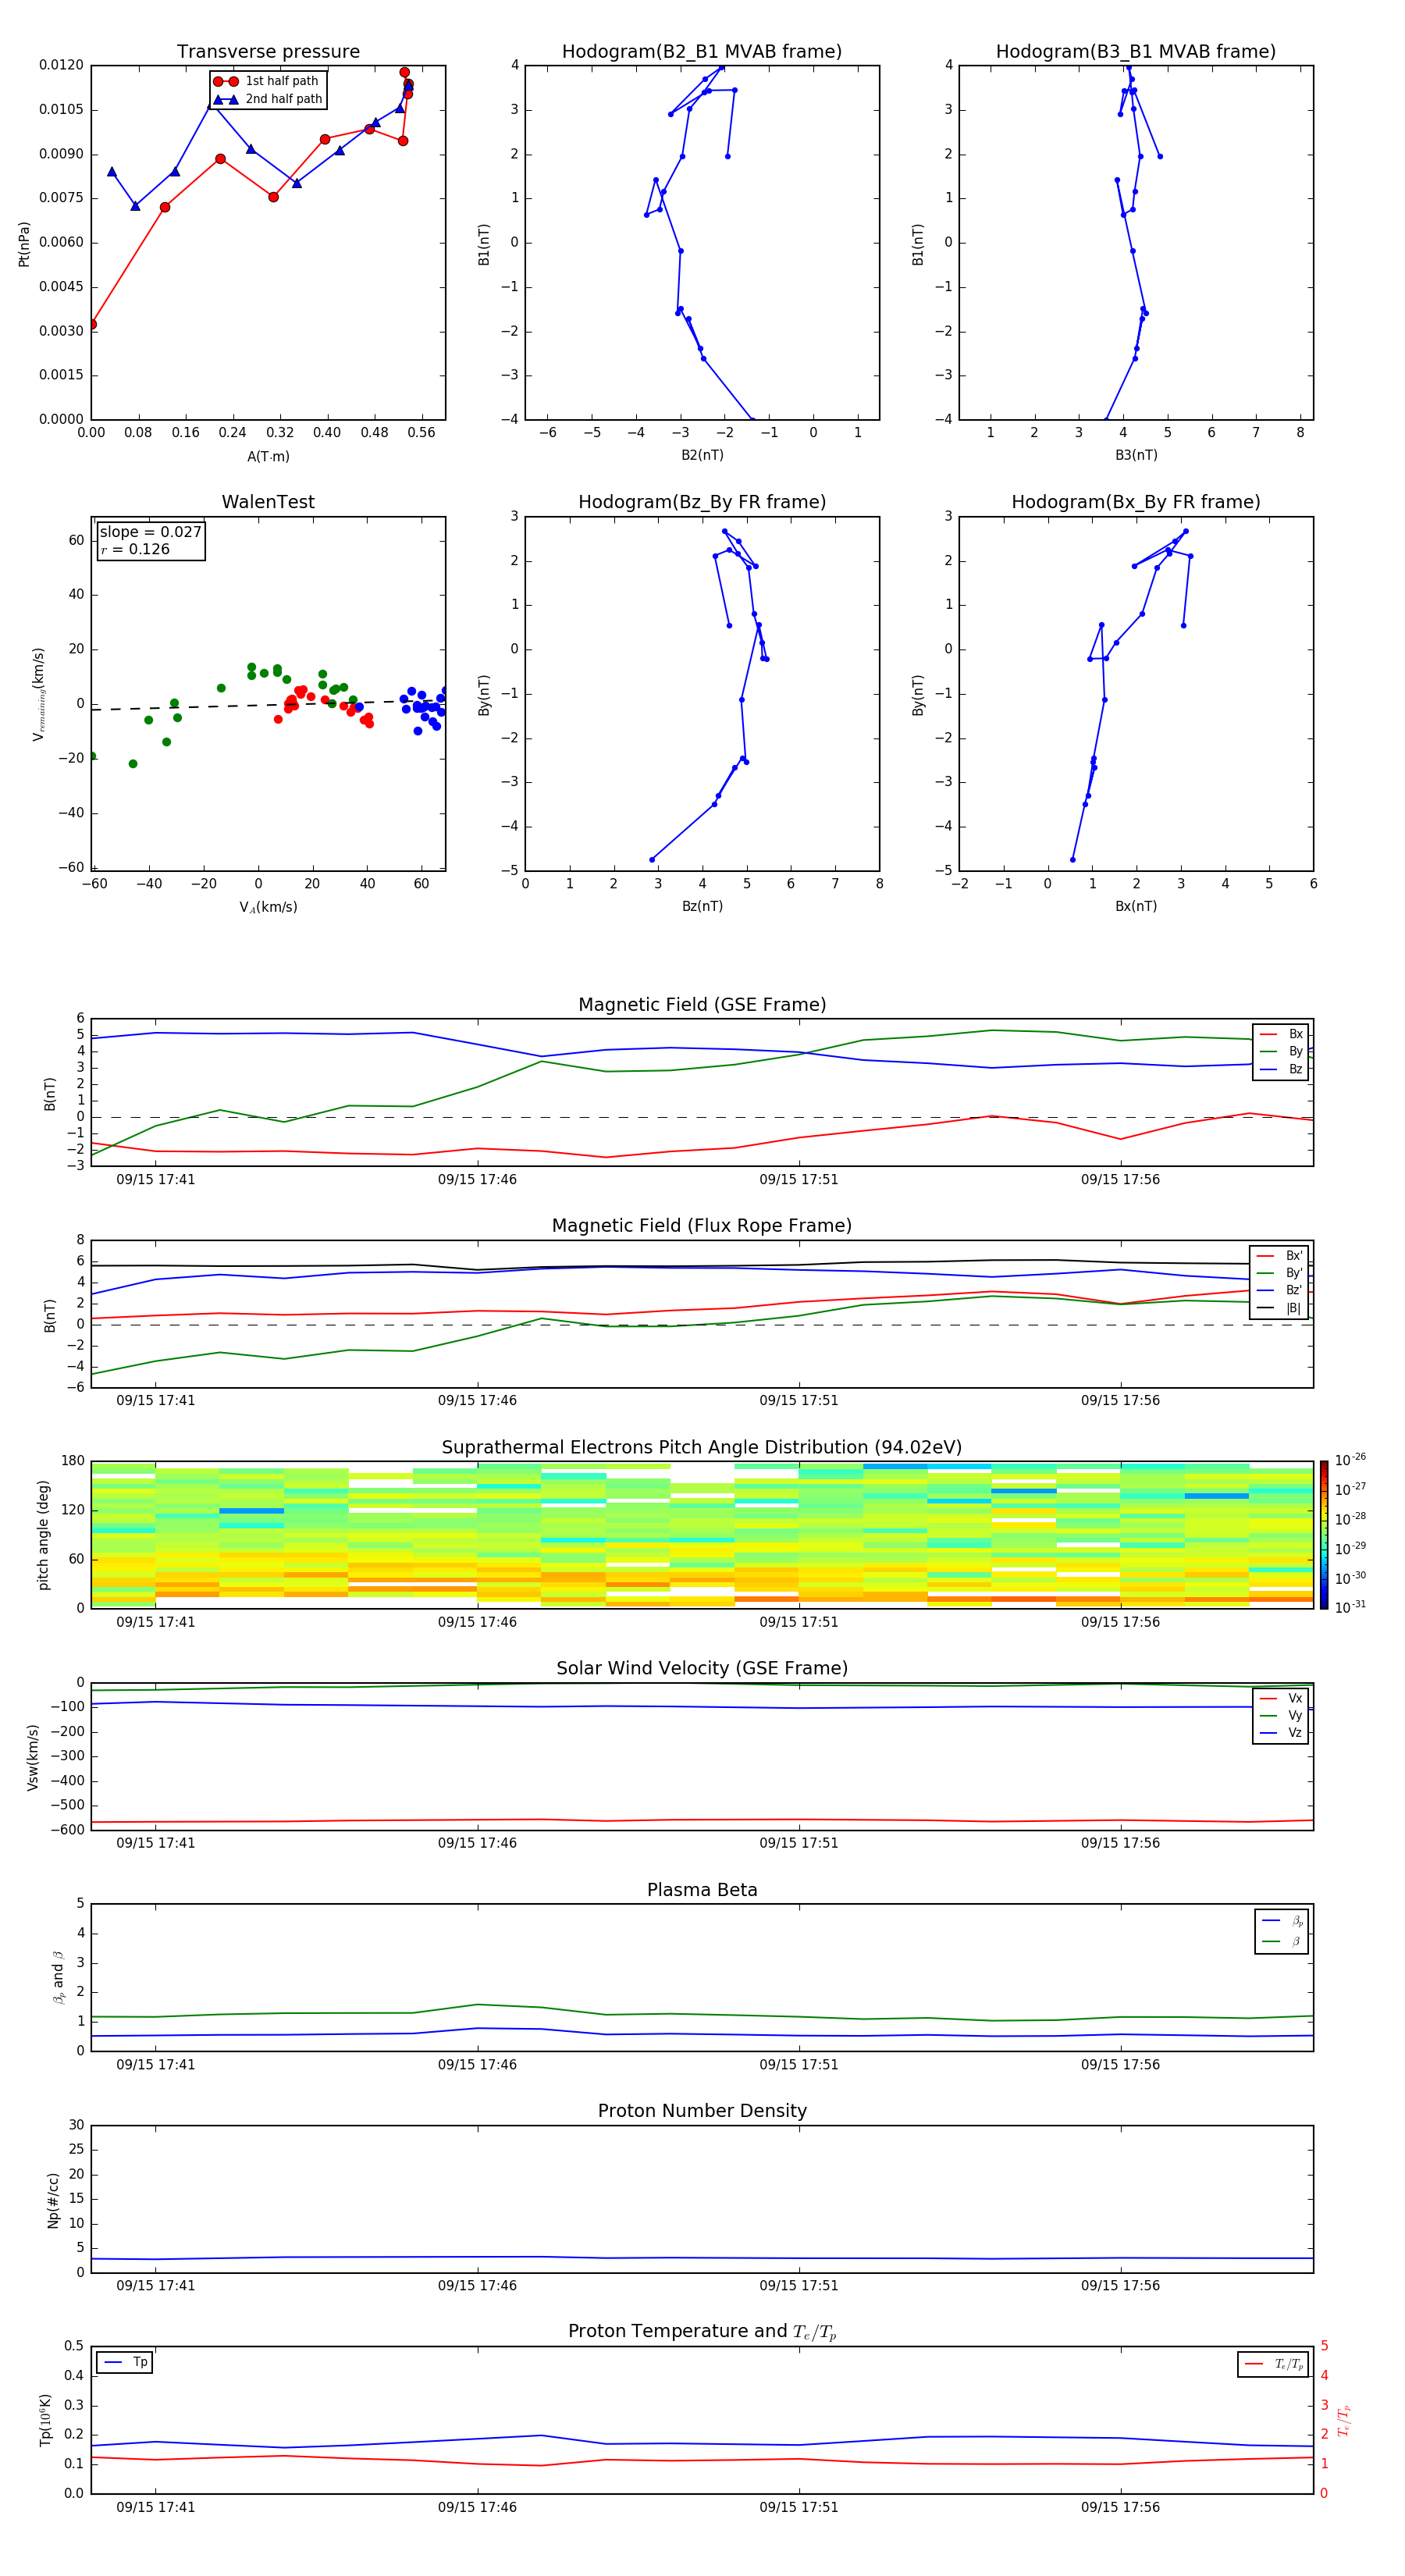The image size is (1405, 2576).
Task: Click 'Solar Wind Velocity (GSE Frame)' title
Action: (x=702, y=1668)
